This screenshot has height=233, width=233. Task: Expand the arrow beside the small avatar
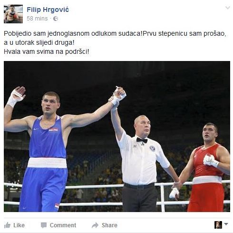coord(226,224)
